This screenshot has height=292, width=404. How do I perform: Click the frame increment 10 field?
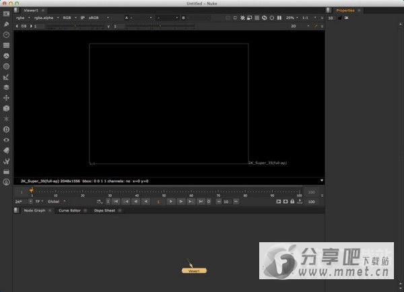(x=226, y=202)
